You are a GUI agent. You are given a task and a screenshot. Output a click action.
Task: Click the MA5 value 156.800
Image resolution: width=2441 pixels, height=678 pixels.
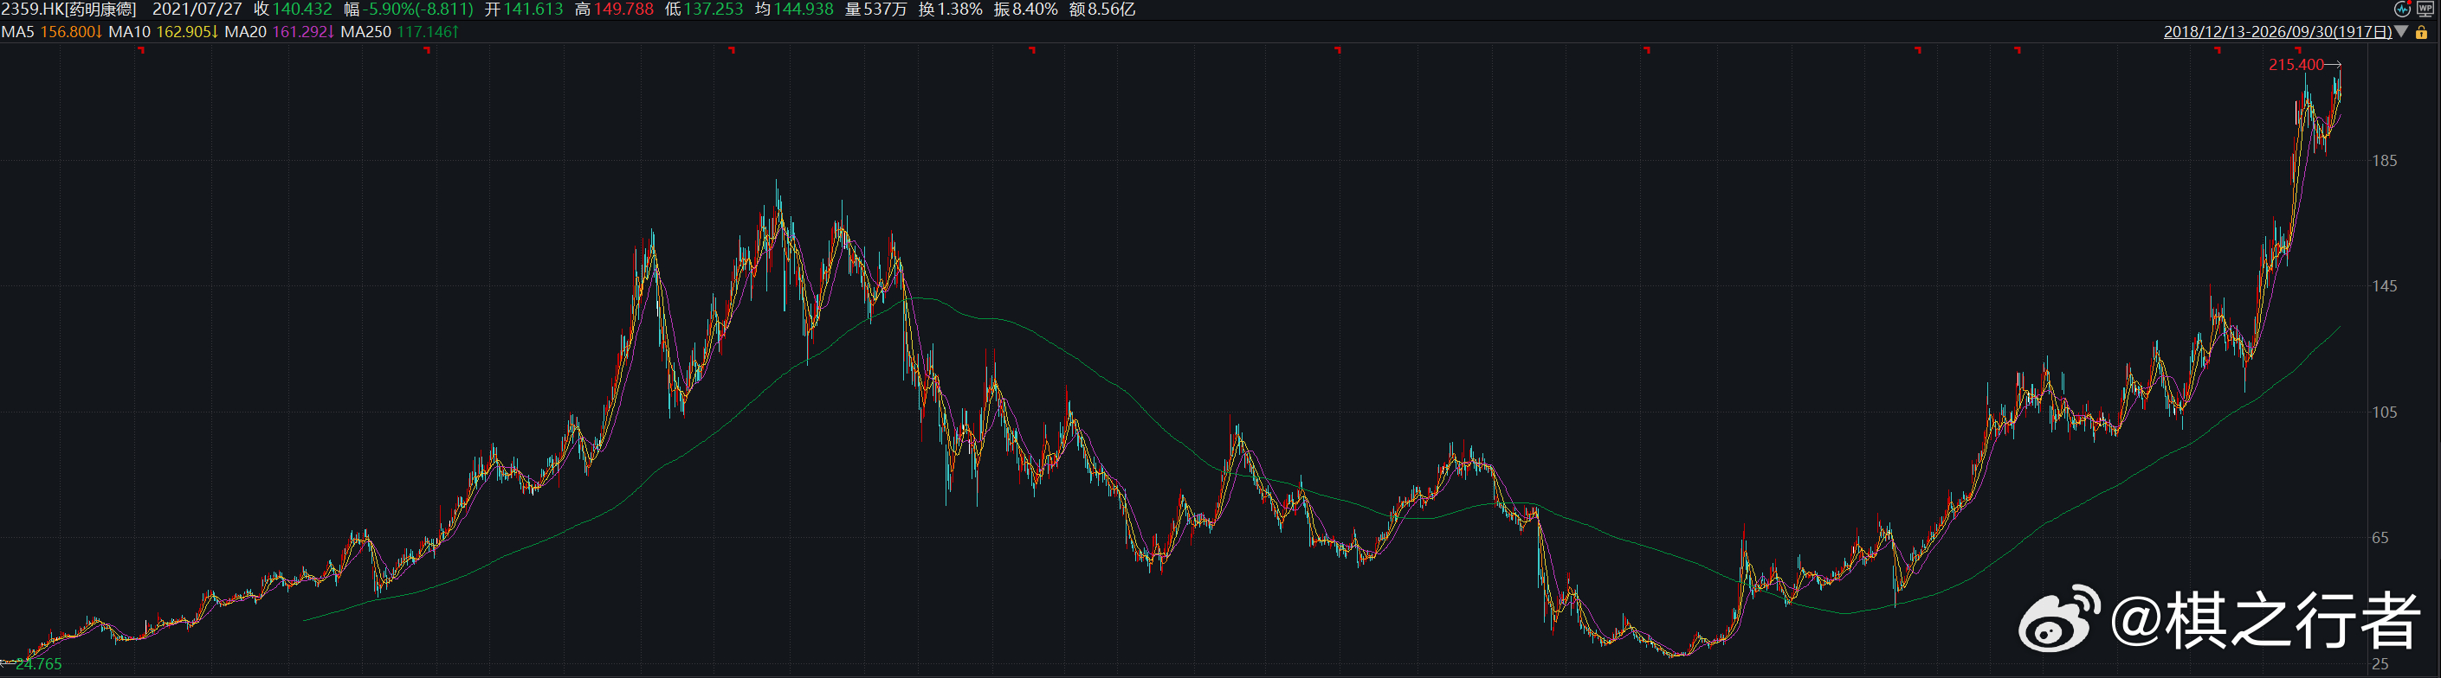70,32
